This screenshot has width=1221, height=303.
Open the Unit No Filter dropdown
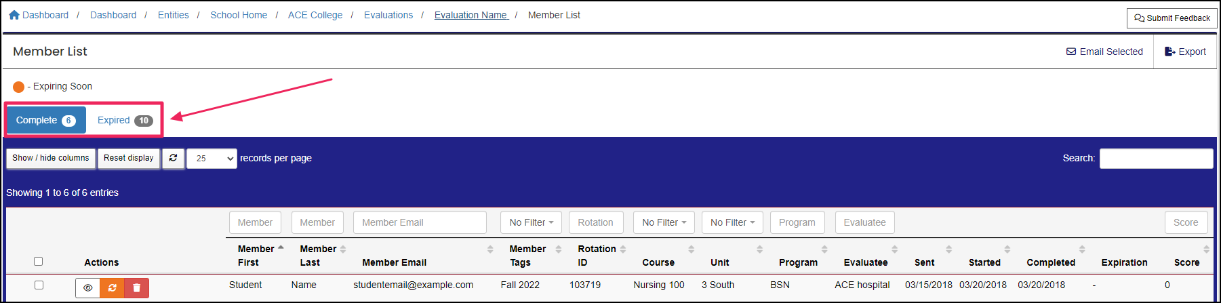click(x=732, y=222)
